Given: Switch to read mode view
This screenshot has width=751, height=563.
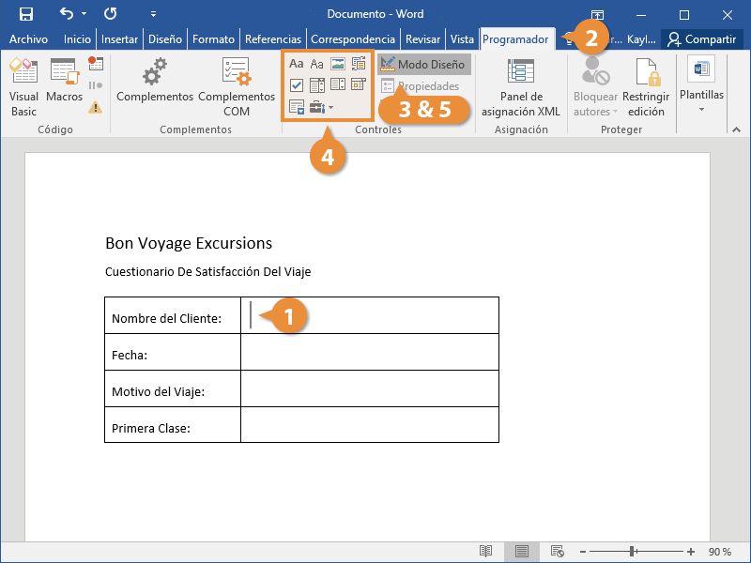Looking at the screenshot, I should click(x=485, y=551).
